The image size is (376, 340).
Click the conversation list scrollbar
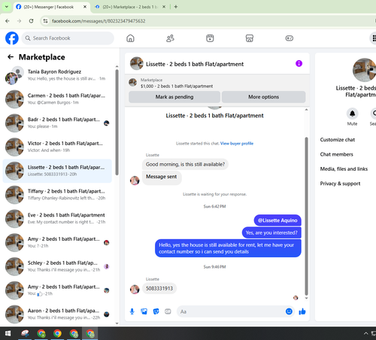(117, 122)
